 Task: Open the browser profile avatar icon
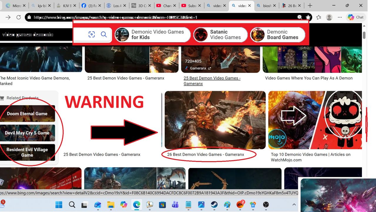click(329, 17)
